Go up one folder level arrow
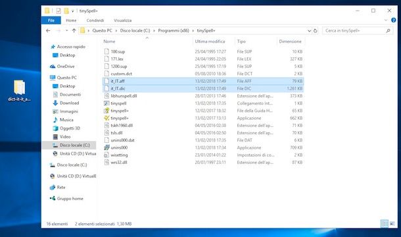Viewport: 401px width, 237px height. click(74, 30)
